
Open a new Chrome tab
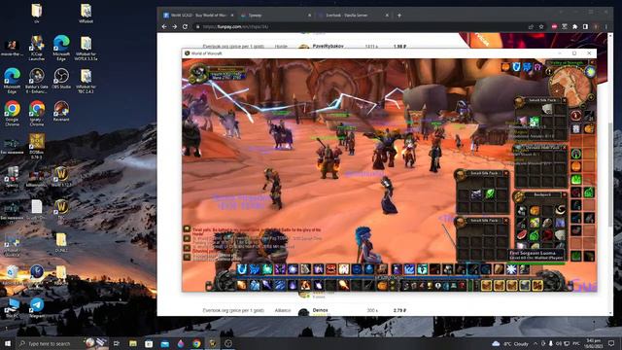click(399, 16)
